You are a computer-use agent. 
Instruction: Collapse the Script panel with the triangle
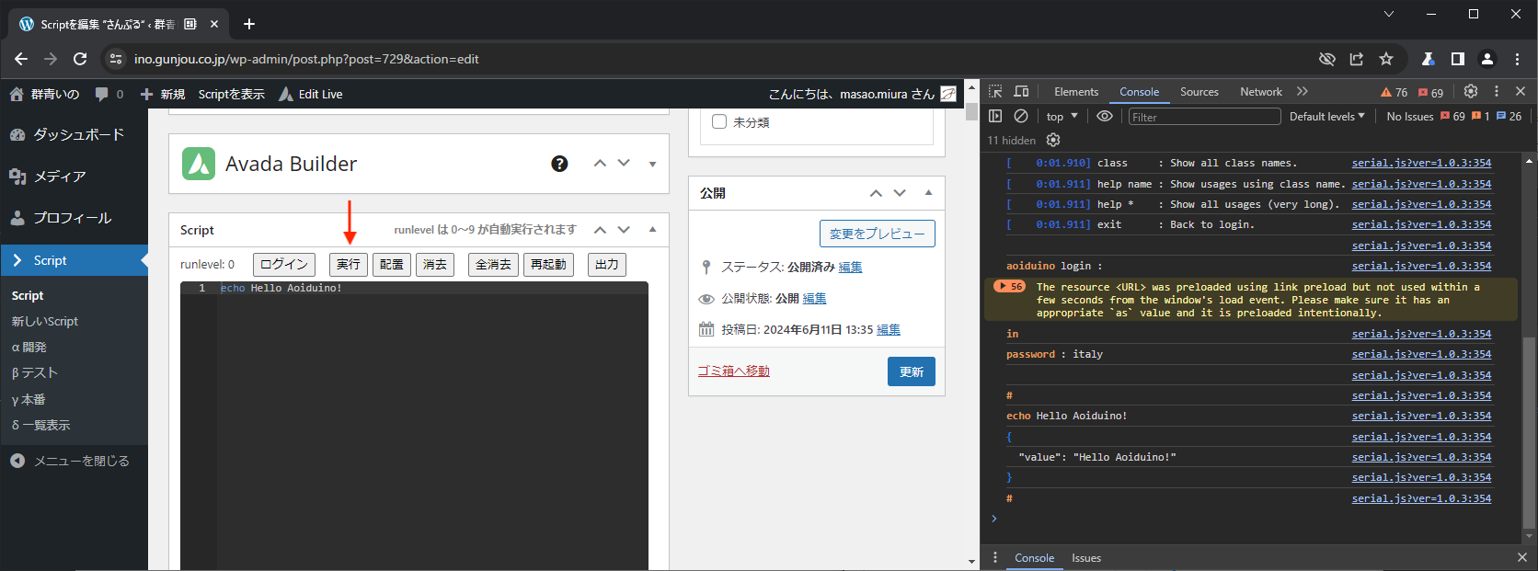pos(652,230)
